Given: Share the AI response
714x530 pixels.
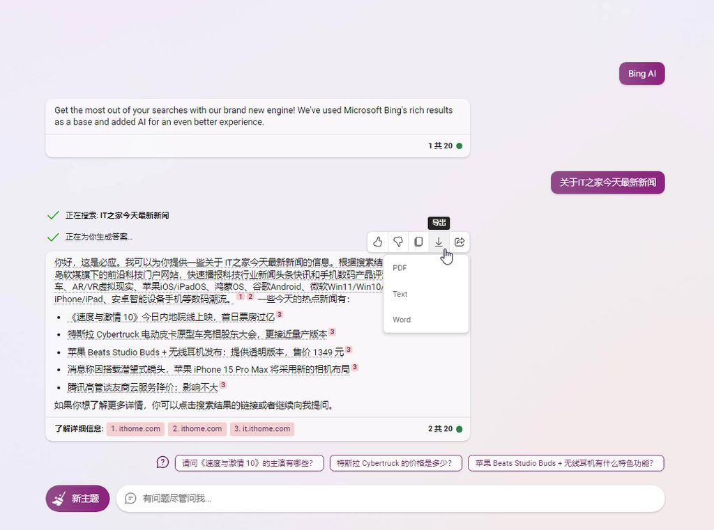Looking at the screenshot, I should tap(459, 242).
